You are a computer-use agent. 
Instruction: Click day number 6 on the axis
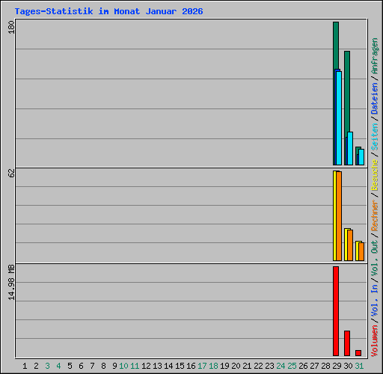(81, 366)
